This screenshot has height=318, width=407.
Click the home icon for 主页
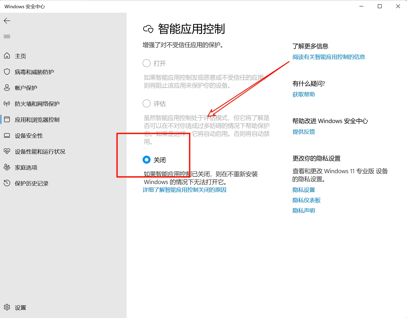coord(7,56)
